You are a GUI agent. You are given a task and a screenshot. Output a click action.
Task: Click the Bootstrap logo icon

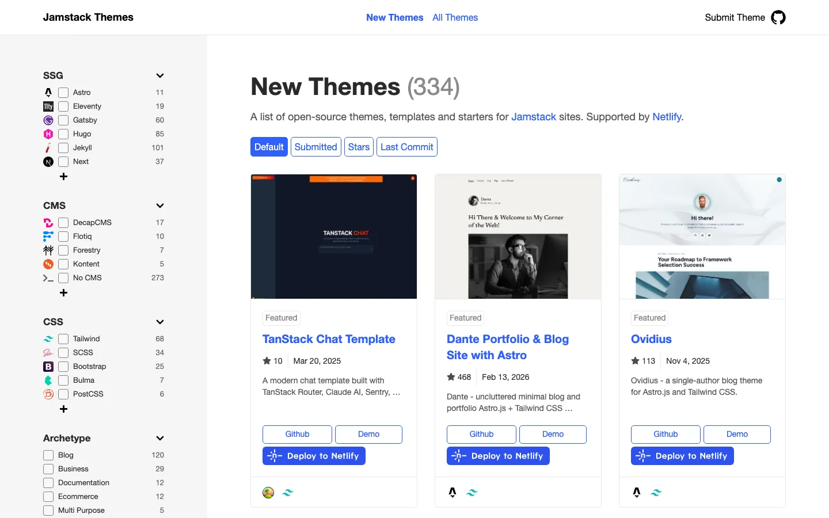pyautogui.click(x=48, y=366)
